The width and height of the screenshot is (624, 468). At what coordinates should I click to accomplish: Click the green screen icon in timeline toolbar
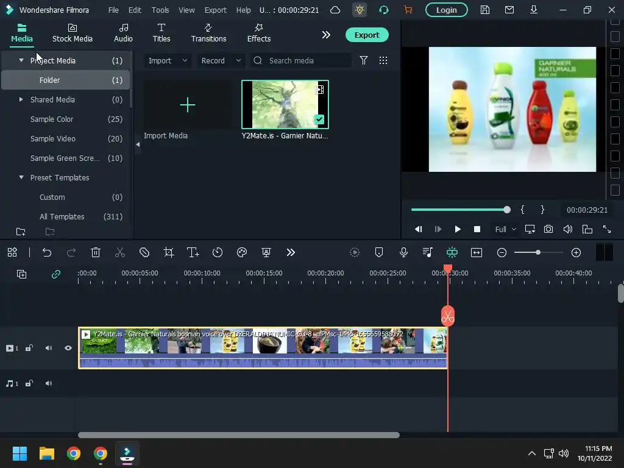click(266, 252)
